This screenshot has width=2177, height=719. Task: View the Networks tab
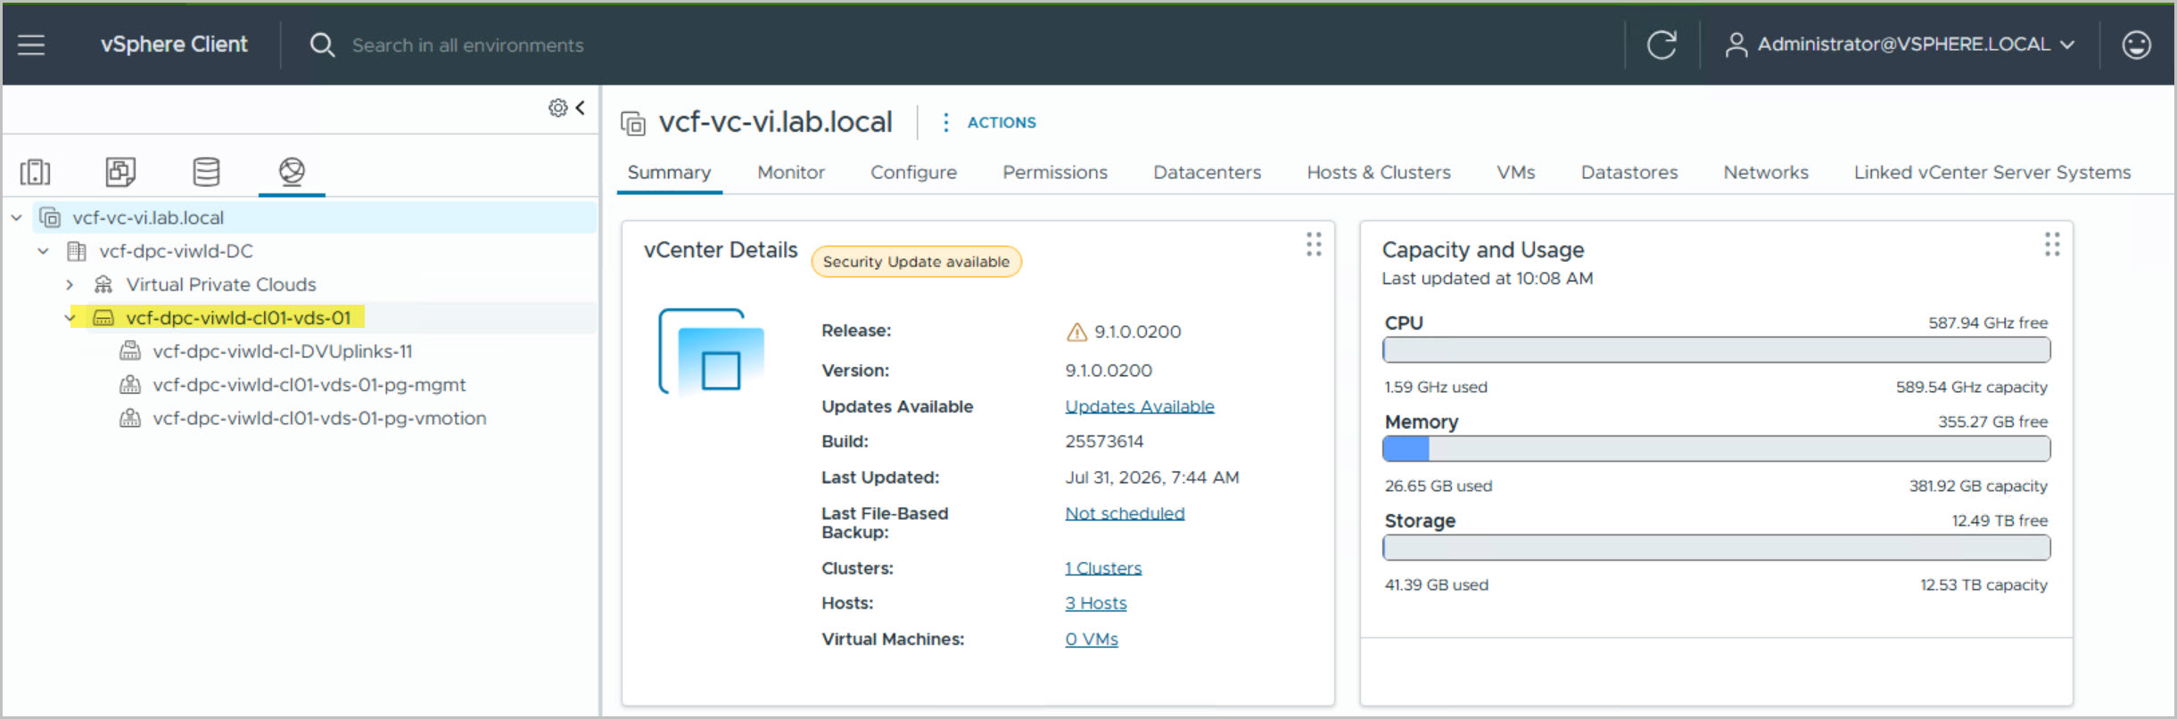tap(1766, 172)
